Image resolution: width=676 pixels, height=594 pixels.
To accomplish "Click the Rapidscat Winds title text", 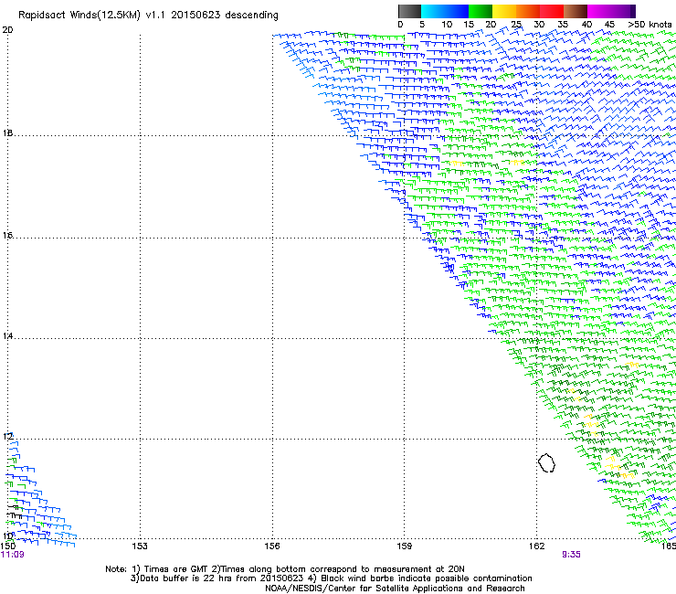I will (x=148, y=16).
